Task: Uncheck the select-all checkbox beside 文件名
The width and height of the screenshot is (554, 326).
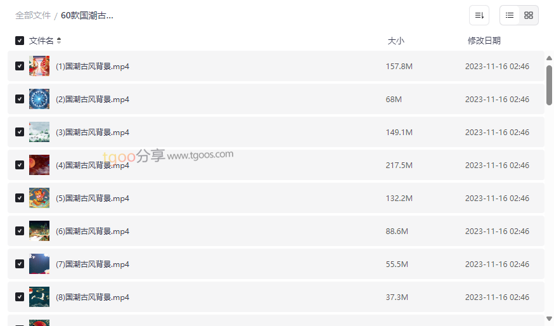Action: (20, 41)
